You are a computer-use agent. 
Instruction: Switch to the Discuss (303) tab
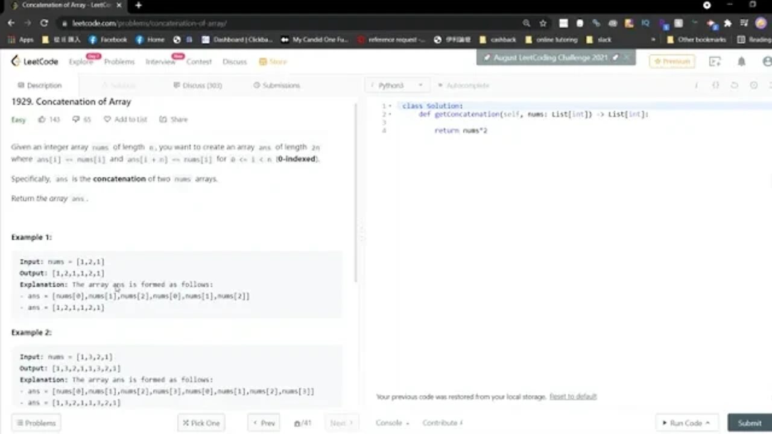[x=197, y=86]
